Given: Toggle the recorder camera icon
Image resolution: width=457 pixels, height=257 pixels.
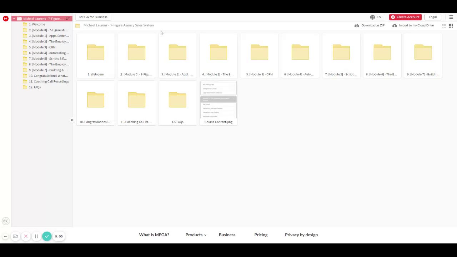Looking at the screenshot, I should pyautogui.click(x=15, y=236).
